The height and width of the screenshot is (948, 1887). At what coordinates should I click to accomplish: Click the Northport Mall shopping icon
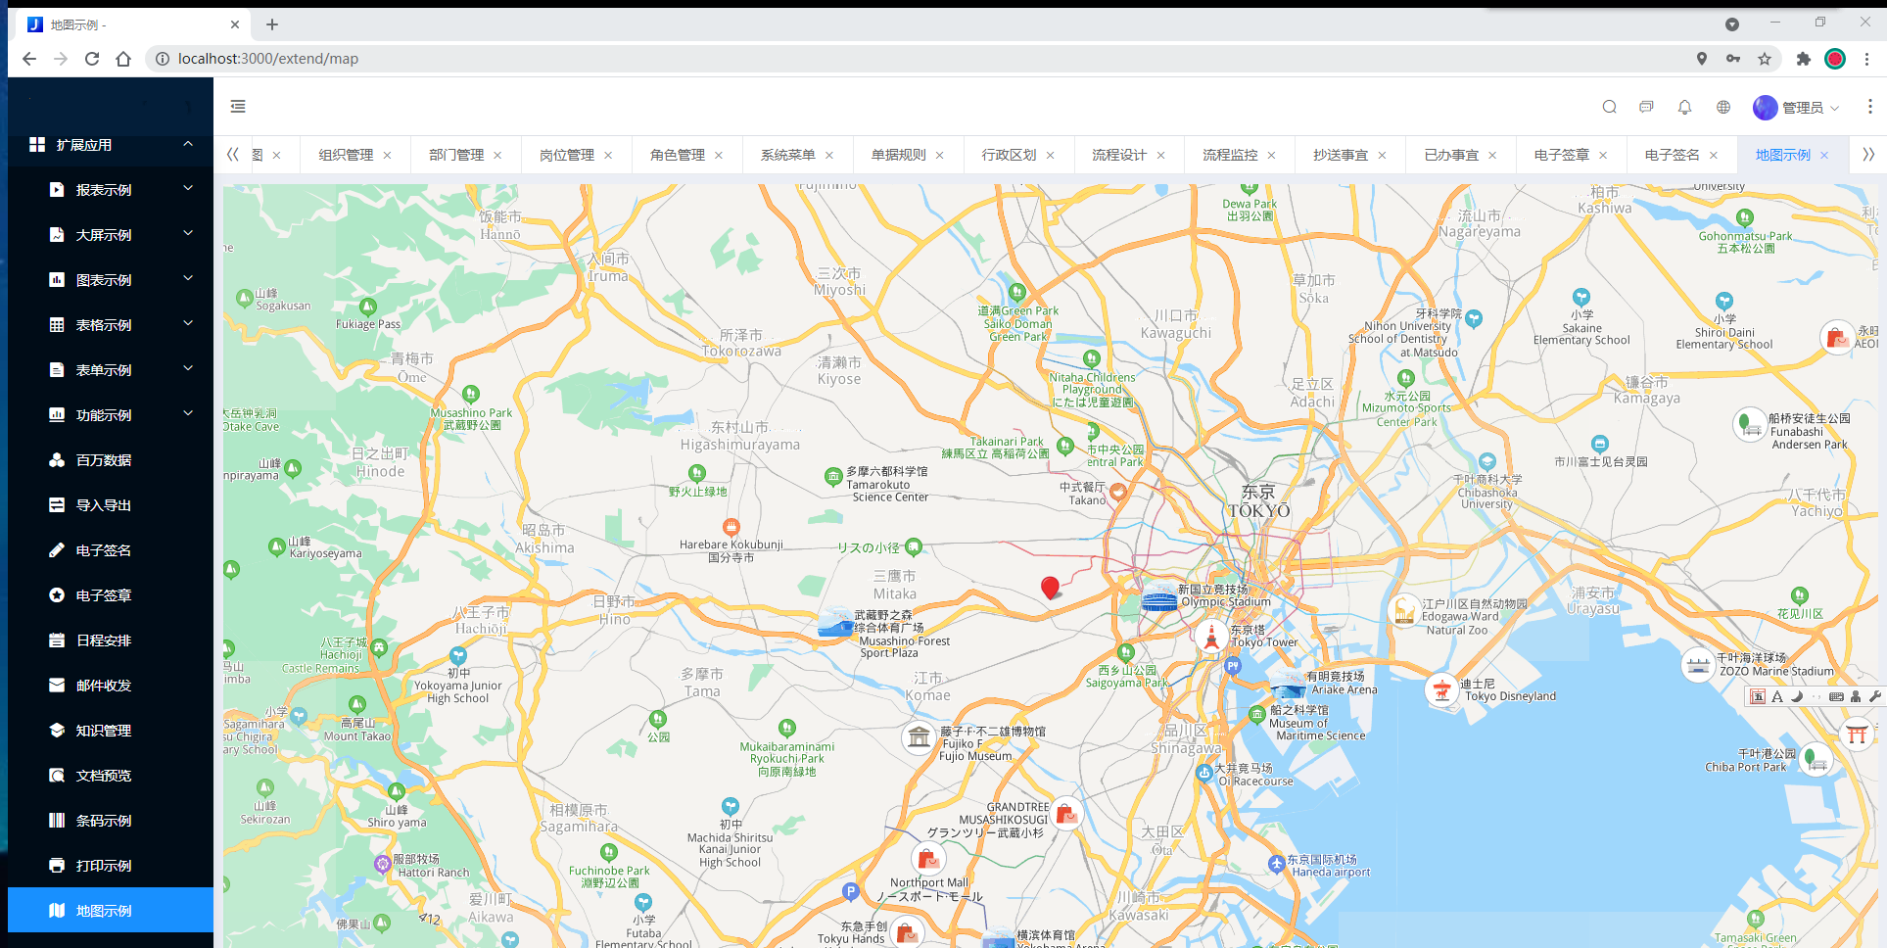tap(928, 860)
